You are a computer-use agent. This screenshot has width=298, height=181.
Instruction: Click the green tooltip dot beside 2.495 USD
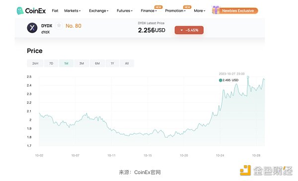pos(221,80)
